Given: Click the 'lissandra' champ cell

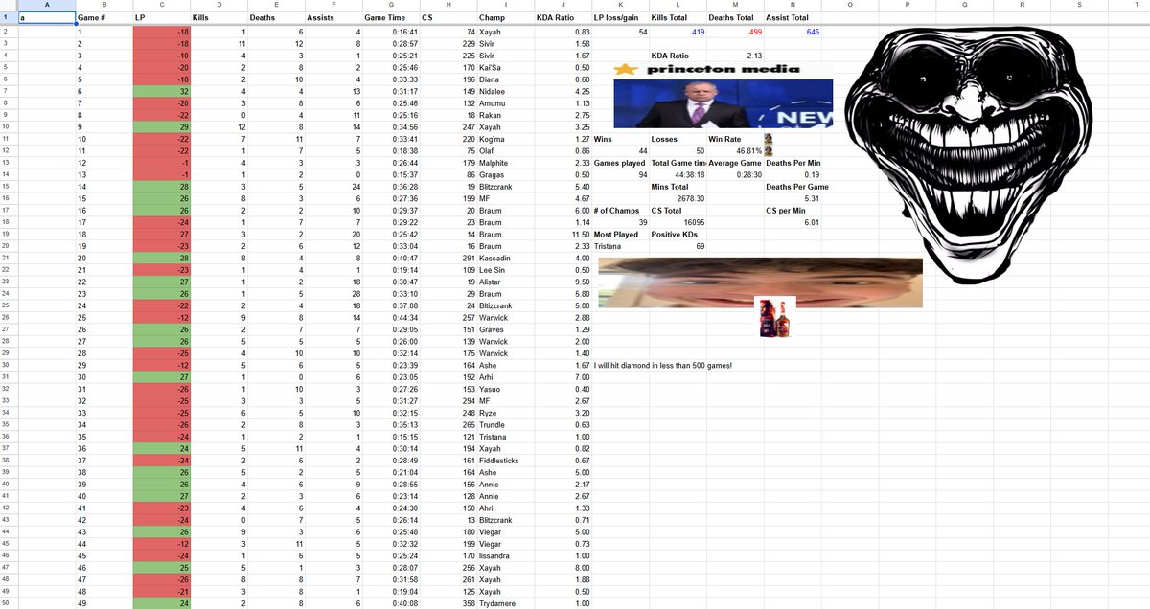Looking at the screenshot, I should tap(505, 555).
